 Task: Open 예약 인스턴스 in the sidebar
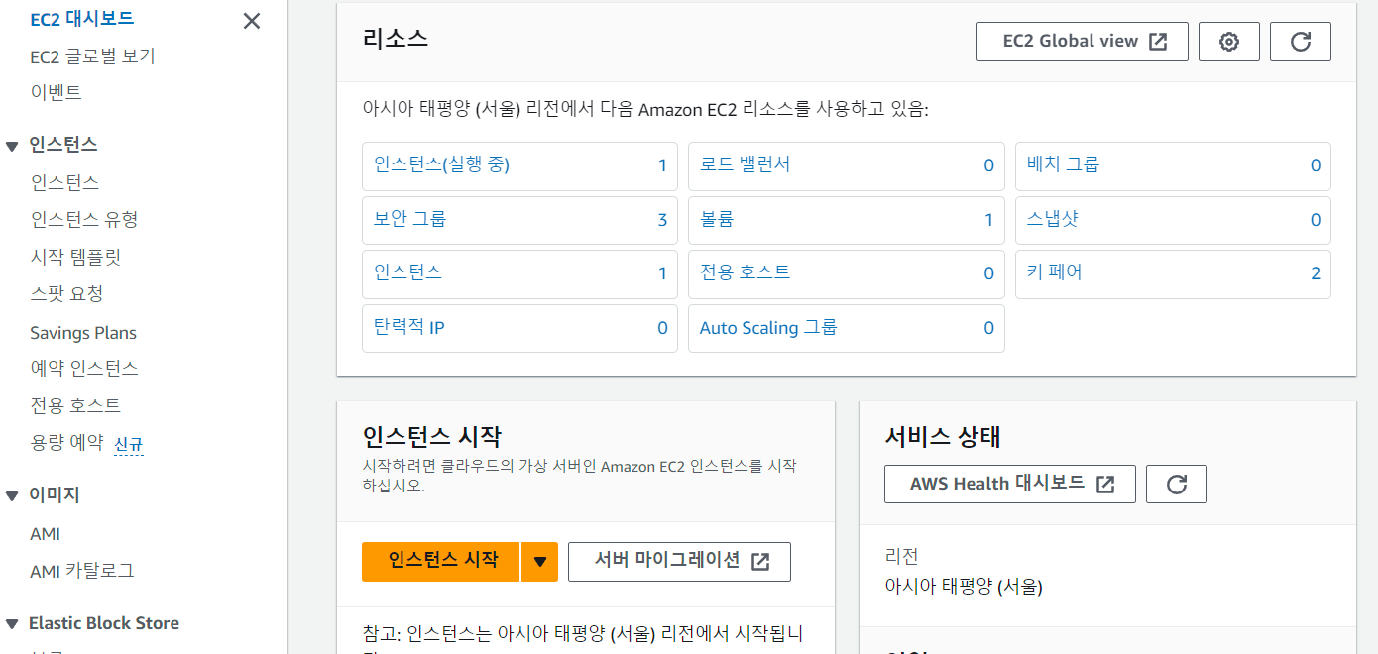(x=84, y=369)
